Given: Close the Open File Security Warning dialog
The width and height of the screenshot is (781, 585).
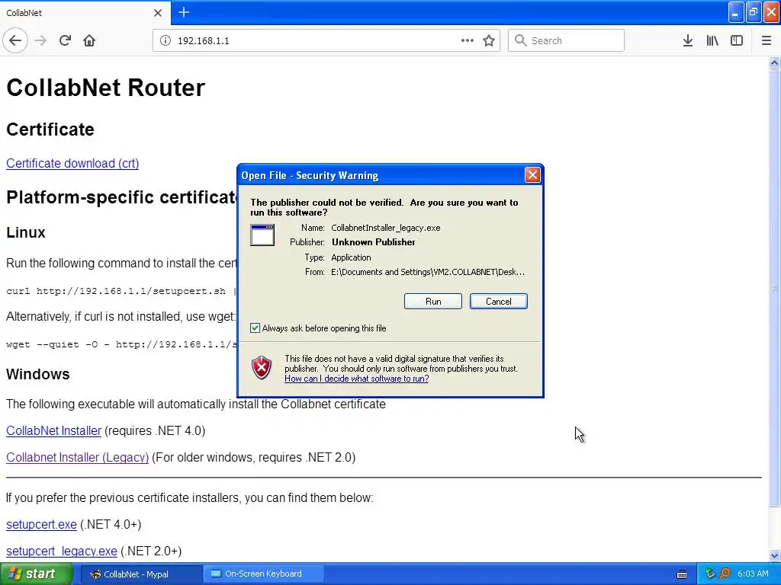Looking at the screenshot, I should [532, 174].
